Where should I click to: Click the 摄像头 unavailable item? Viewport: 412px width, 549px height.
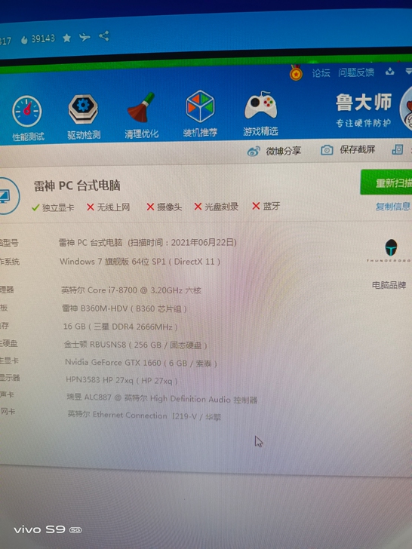[x=164, y=207]
